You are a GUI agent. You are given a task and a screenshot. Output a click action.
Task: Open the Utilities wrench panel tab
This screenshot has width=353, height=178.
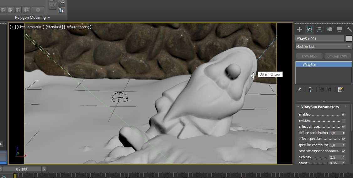coord(349,29)
